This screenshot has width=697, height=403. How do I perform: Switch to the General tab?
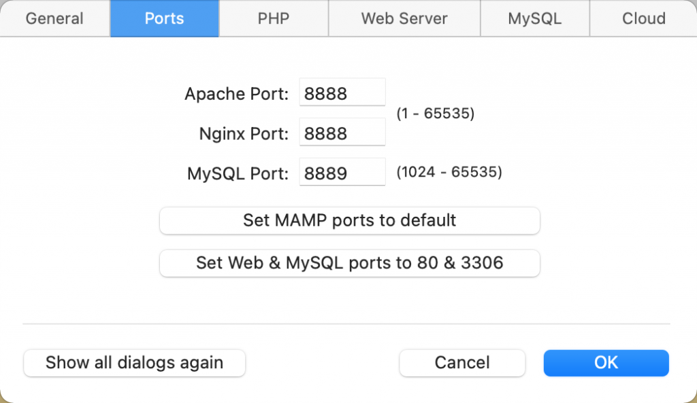(x=54, y=18)
